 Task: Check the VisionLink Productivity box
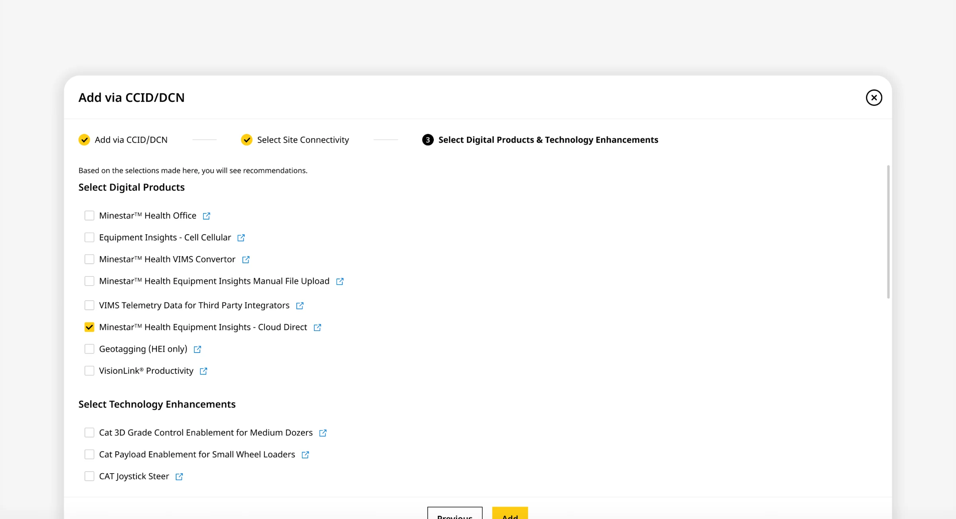(x=89, y=371)
